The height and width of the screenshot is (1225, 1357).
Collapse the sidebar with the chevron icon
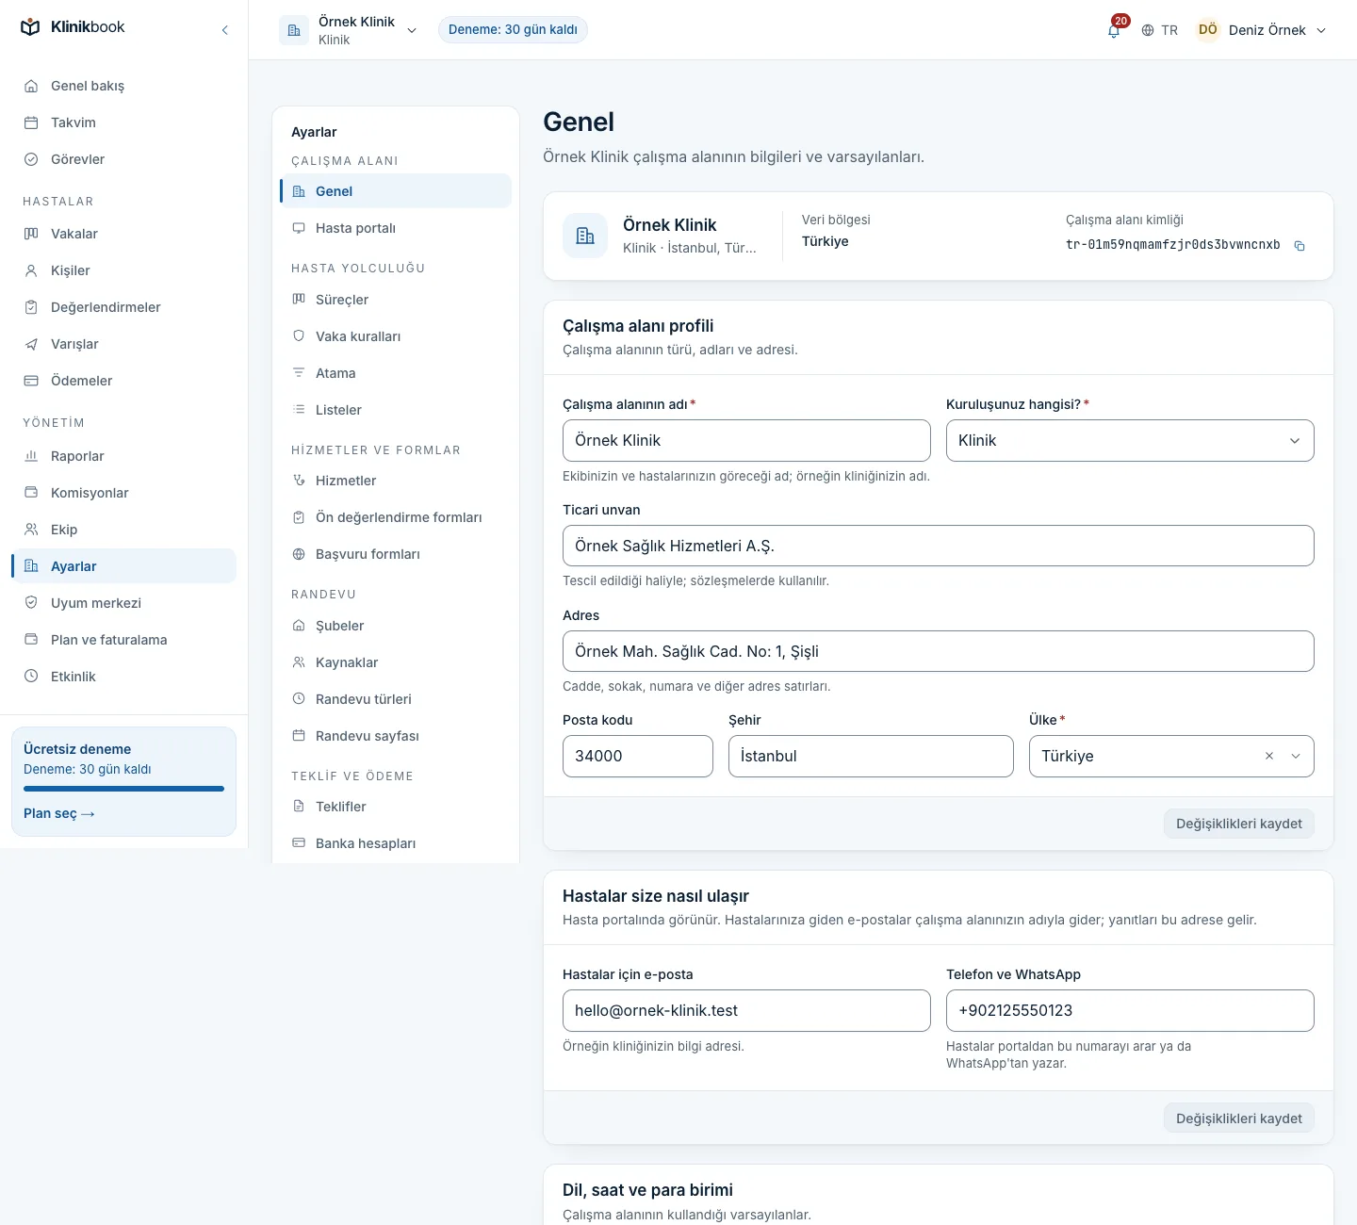tap(224, 30)
